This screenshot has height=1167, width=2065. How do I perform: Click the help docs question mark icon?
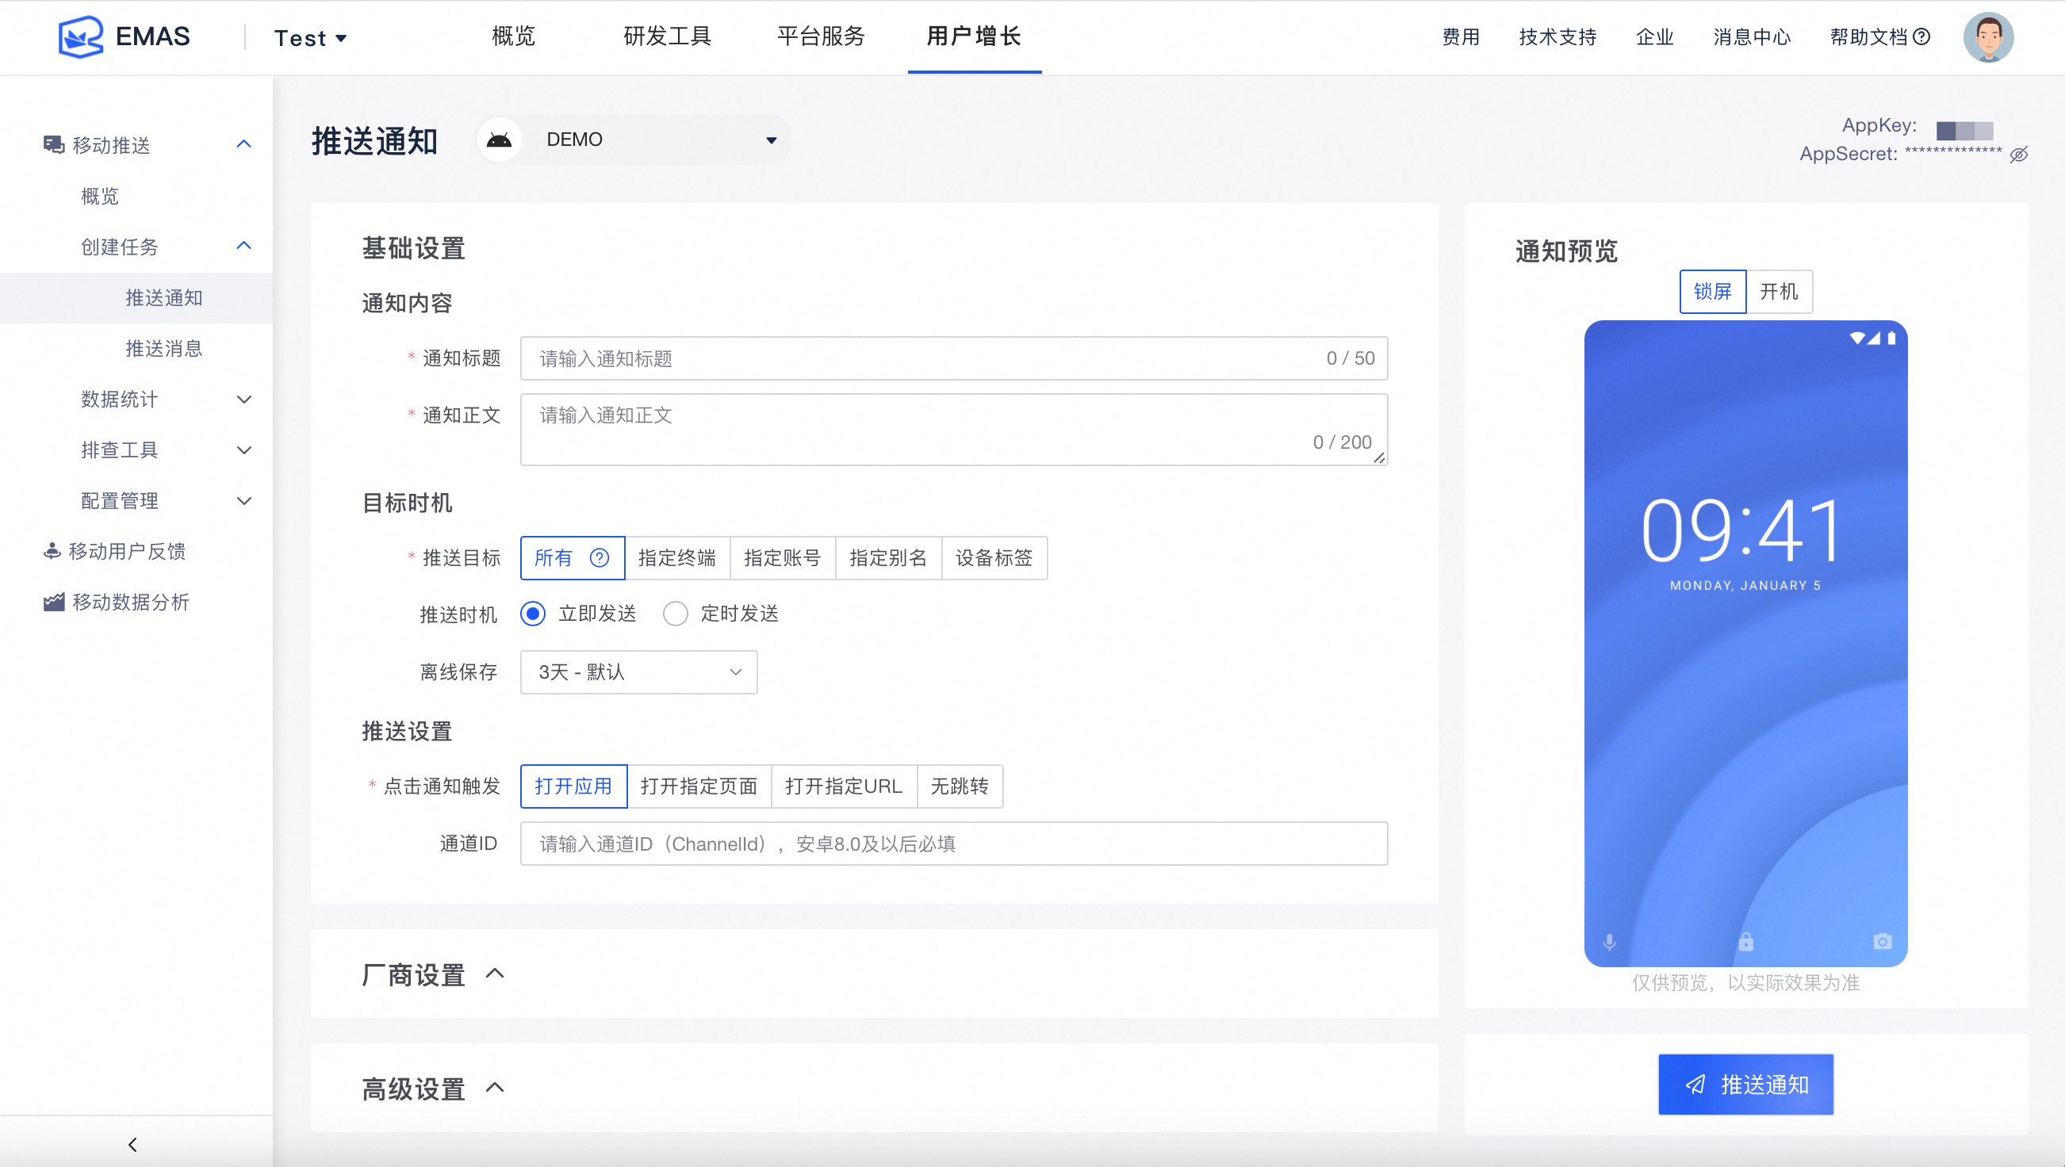tap(1921, 37)
